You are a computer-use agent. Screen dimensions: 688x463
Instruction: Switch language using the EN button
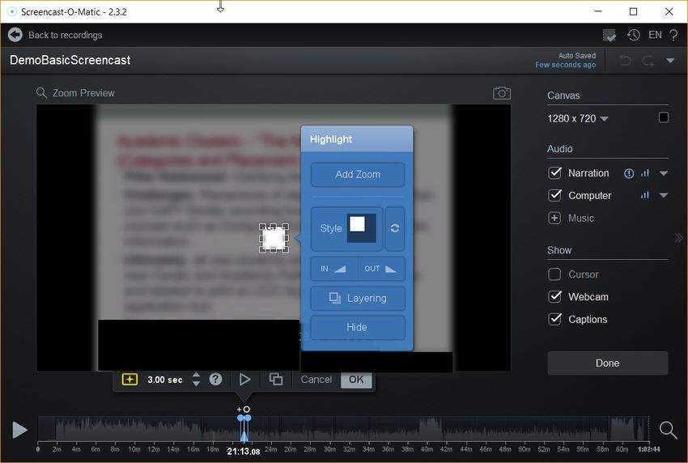pos(655,35)
